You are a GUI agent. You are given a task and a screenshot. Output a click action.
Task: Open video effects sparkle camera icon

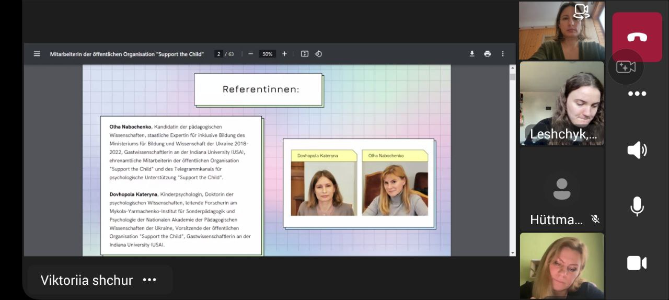[626, 66]
